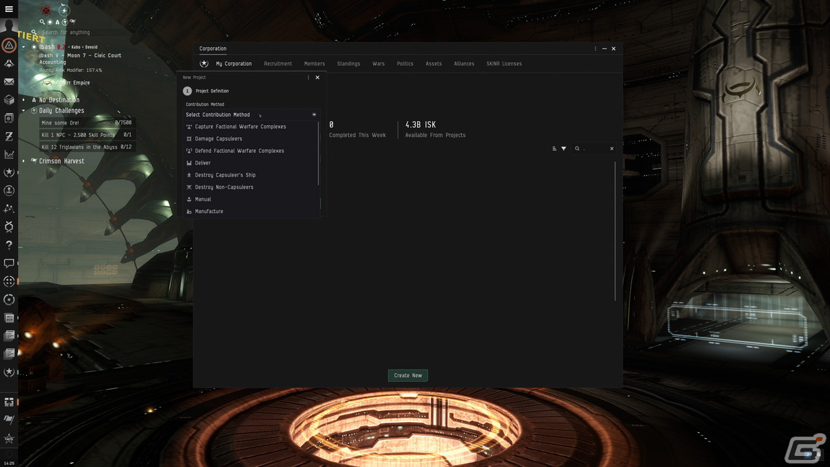Viewport: 830px width, 467px height.
Task: Choose Deliver contribution method
Action: (250, 163)
